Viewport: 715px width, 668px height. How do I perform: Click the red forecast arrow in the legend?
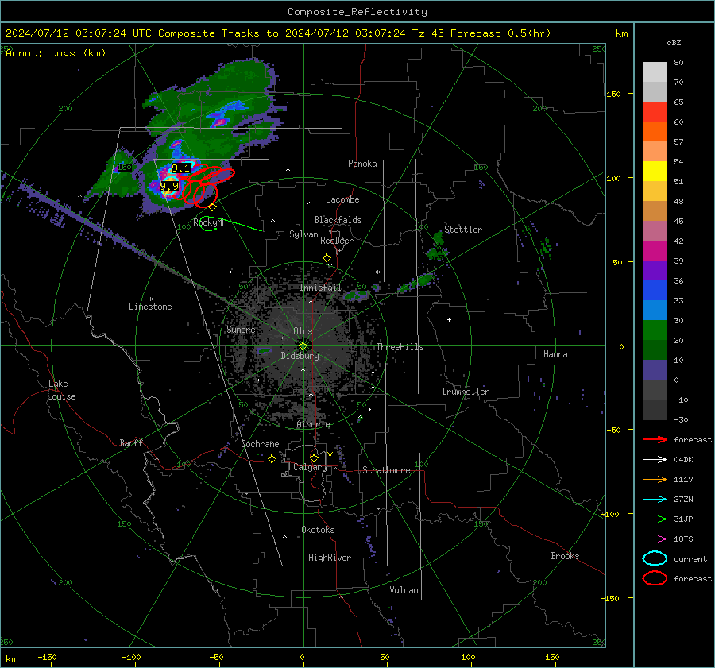tap(655, 439)
